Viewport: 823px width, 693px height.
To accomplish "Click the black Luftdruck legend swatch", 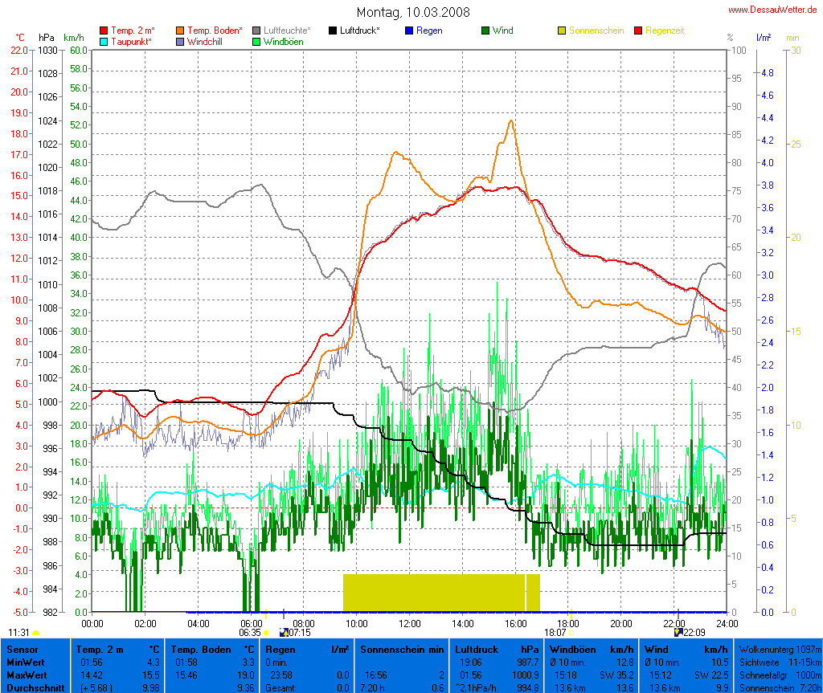I will click(x=333, y=31).
